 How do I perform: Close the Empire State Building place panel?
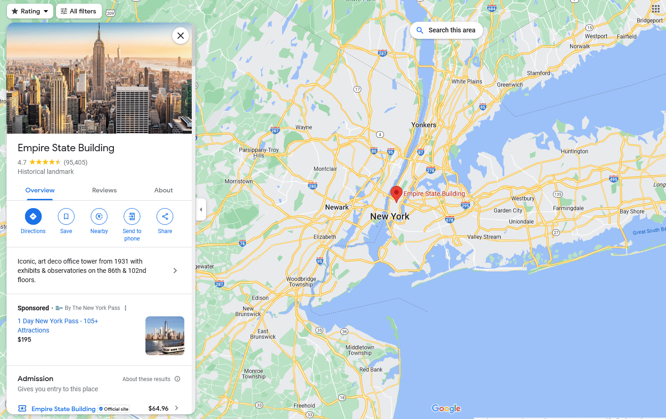[x=181, y=36]
